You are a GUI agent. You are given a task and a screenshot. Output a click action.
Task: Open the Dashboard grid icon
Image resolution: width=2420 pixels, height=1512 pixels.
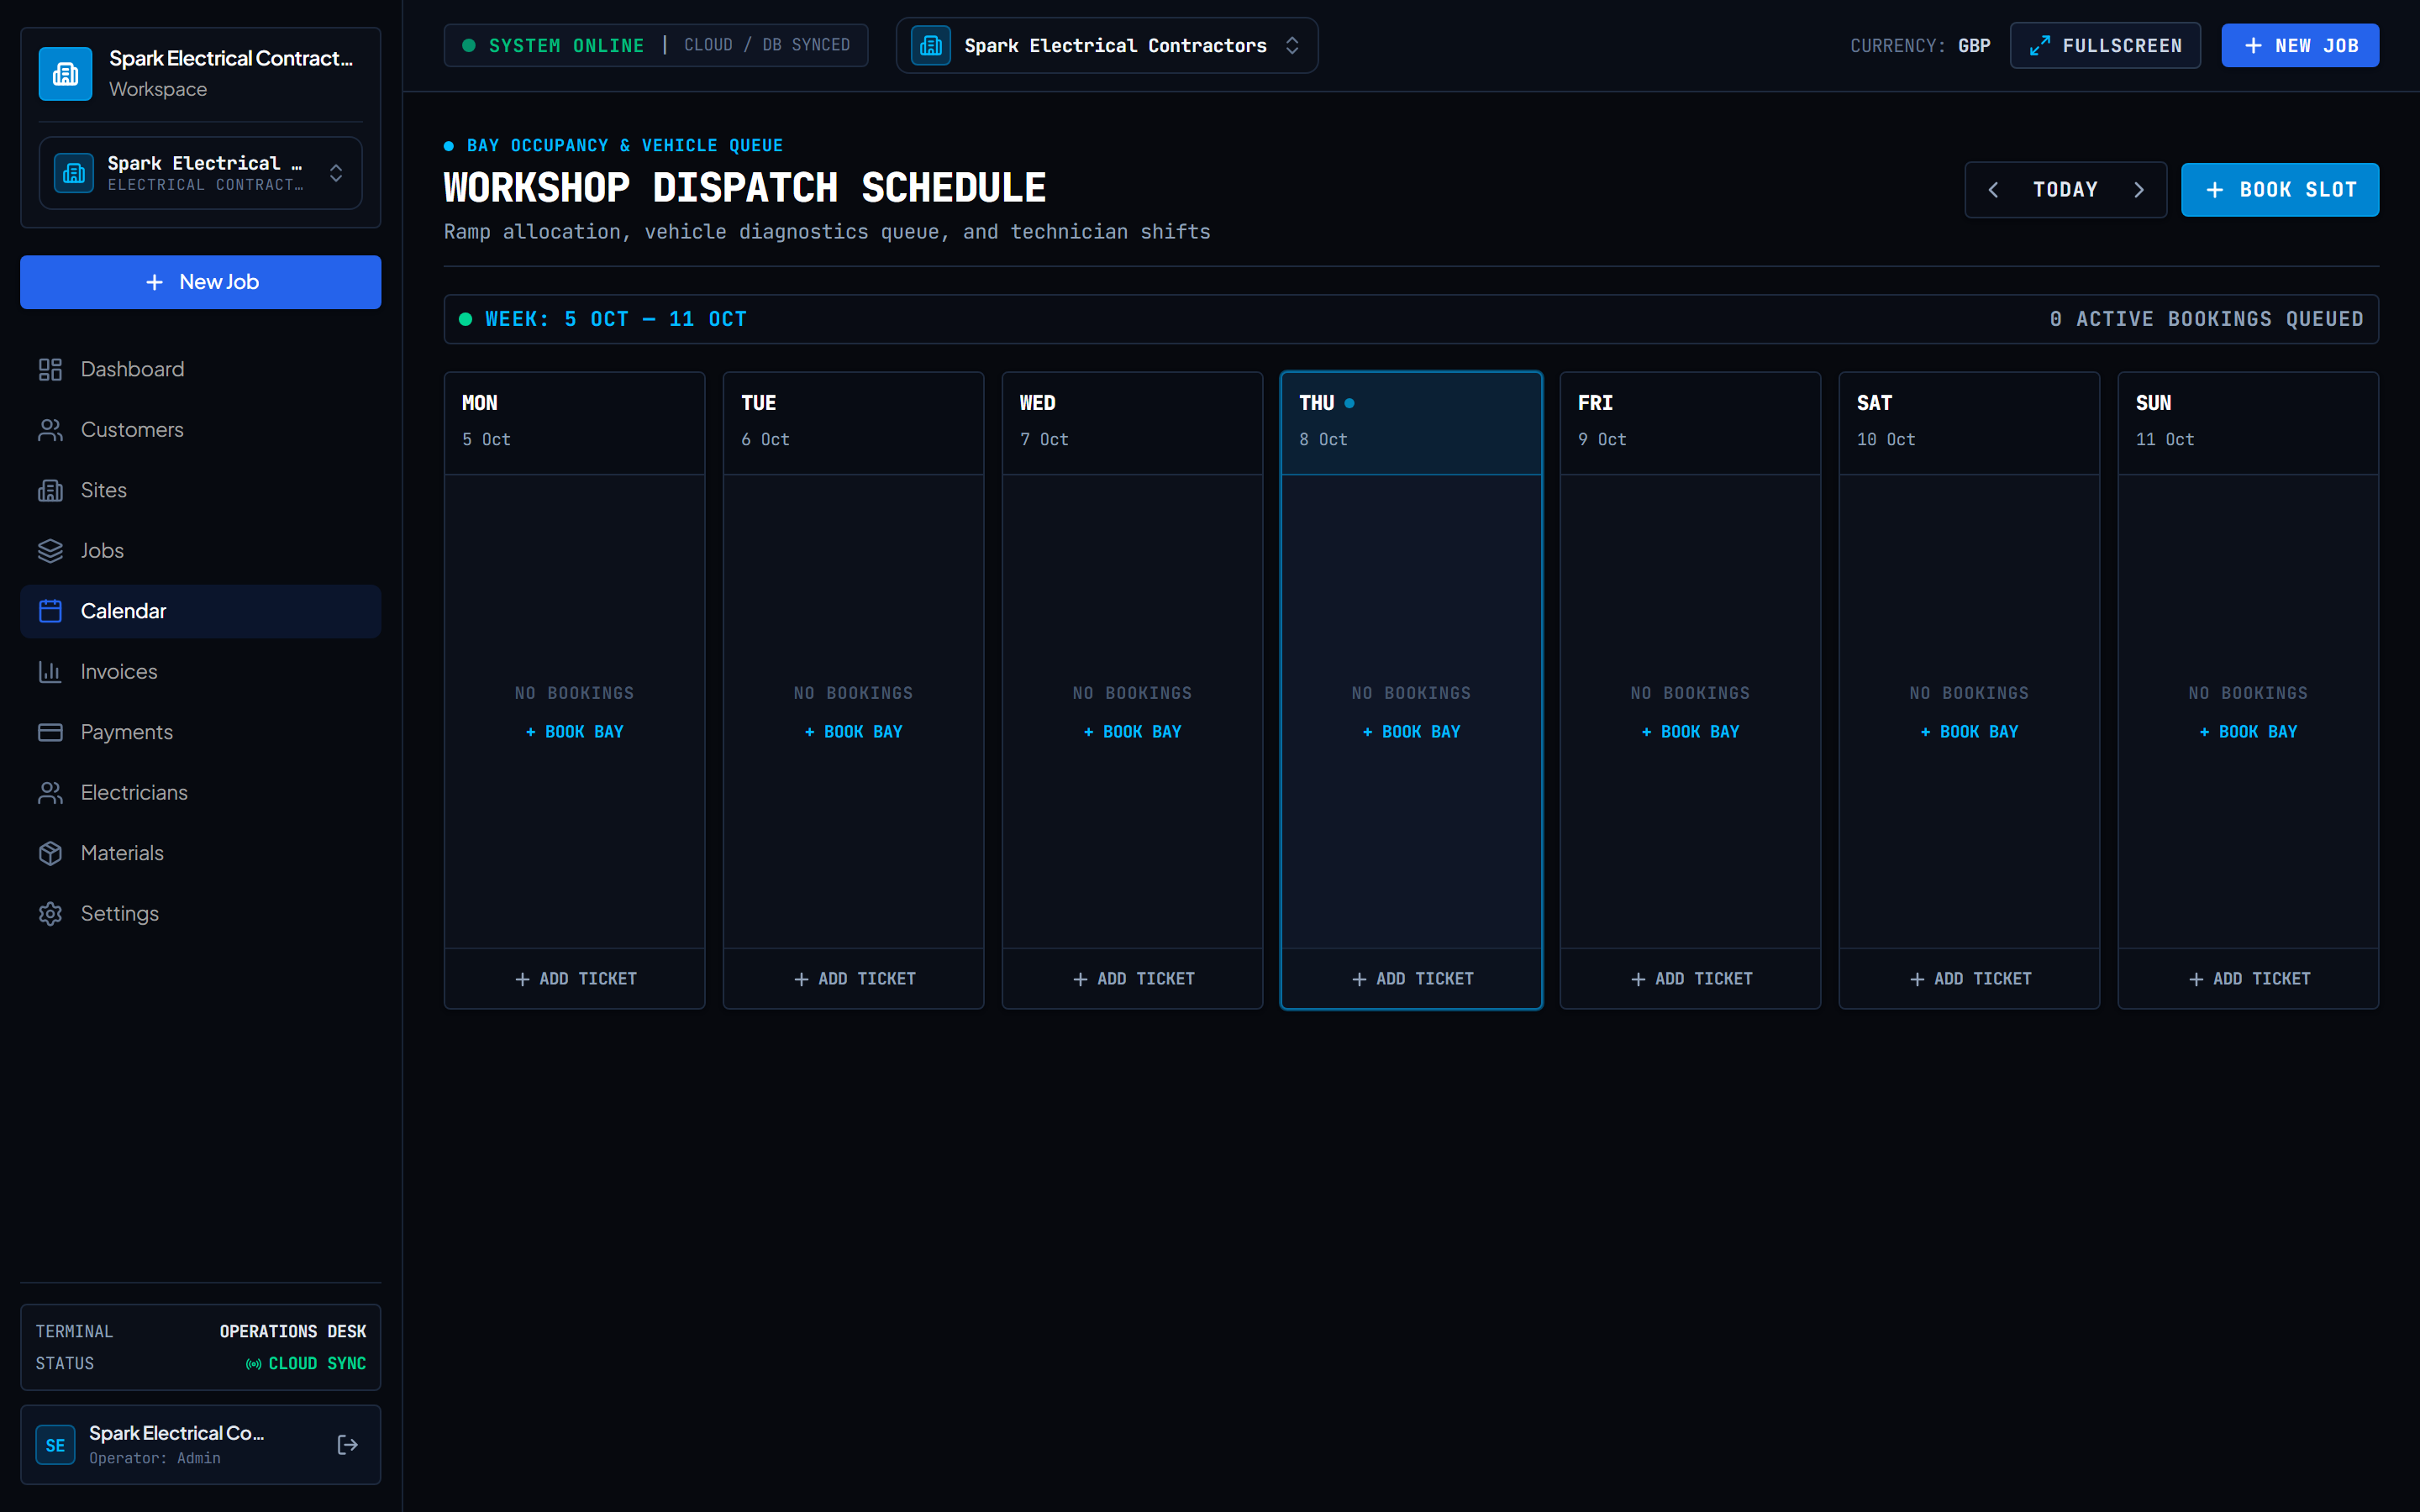click(50, 369)
